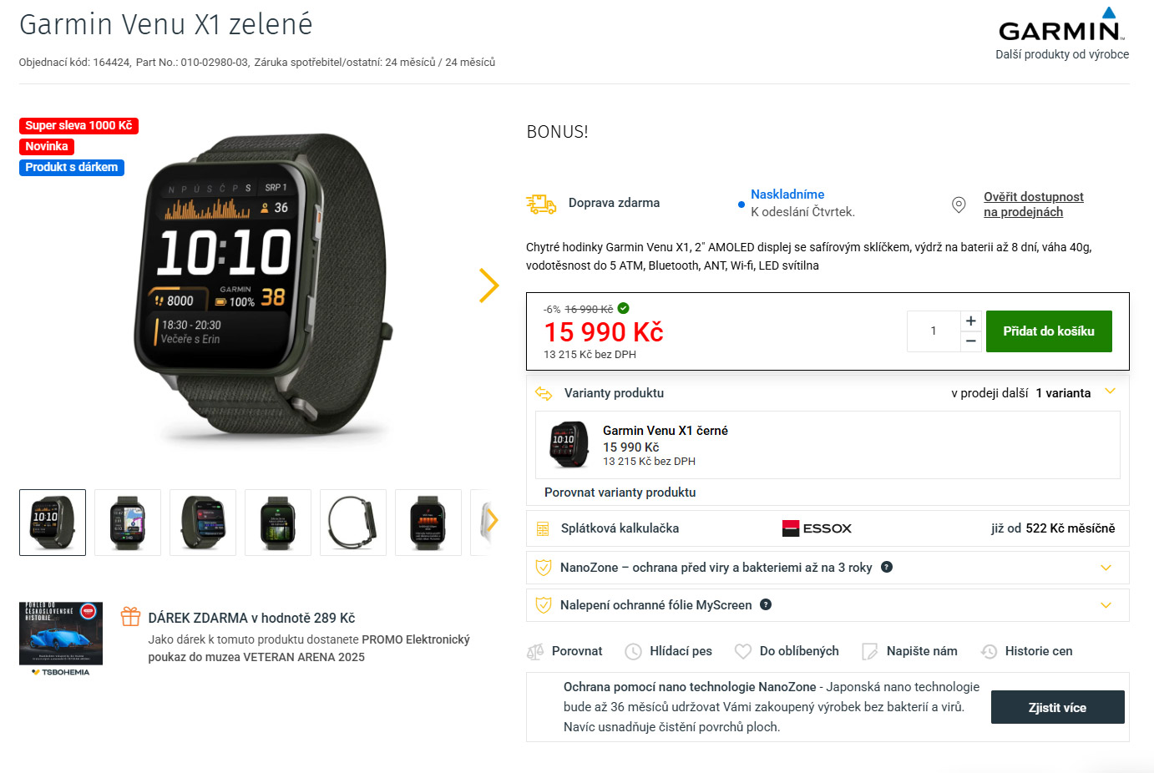Follow Ověřit dostupnost na prodejnách link

pos(1034,205)
